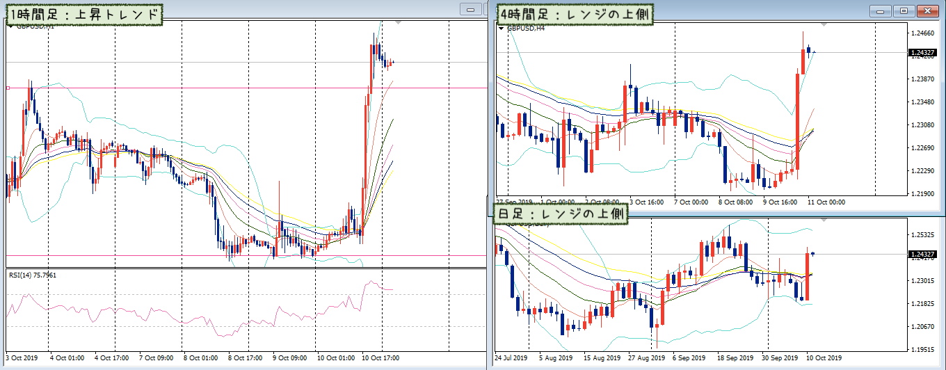The image size is (946, 370).
Task: Click the '4 Oct 01:00' time label
Action: tap(65, 358)
